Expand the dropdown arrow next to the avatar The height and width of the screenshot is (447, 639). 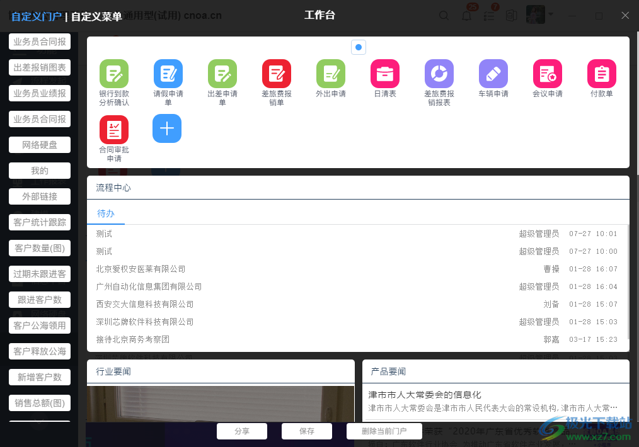pos(551,14)
